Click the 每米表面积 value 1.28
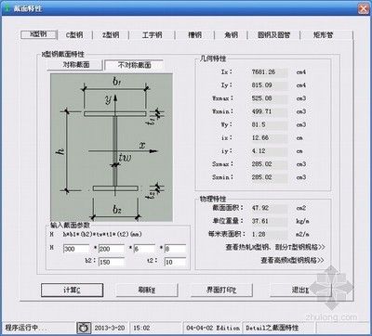The image size is (372, 336). [x=269, y=234]
